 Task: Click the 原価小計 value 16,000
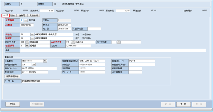coord(102,11)
